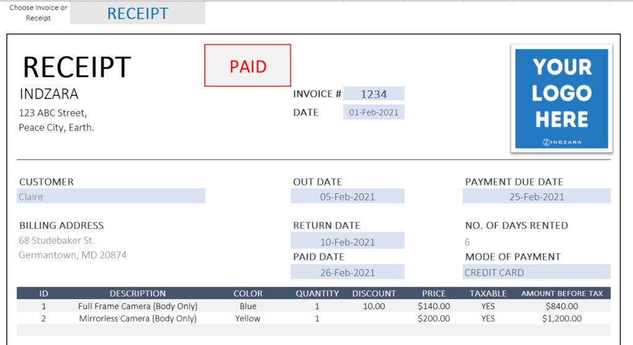Open the Blue color cell in row 1
The height and width of the screenshot is (345, 633).
click(248, 306)
